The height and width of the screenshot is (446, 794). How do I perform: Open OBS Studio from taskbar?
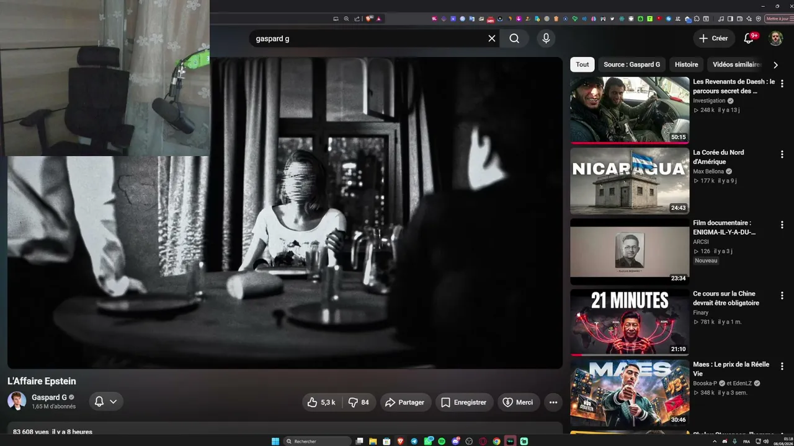click(x=469, y=441)
